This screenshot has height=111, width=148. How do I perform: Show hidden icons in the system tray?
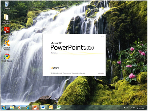pos(125,108)
